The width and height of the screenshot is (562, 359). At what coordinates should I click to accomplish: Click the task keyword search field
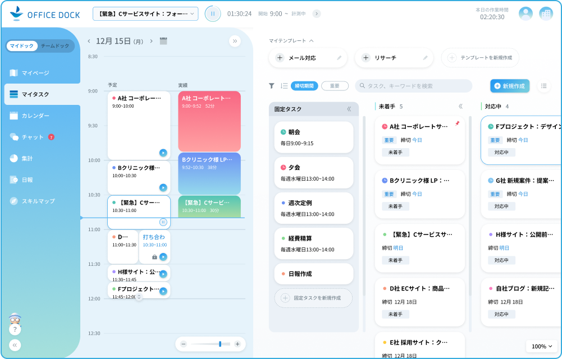[x=413, y=85]
